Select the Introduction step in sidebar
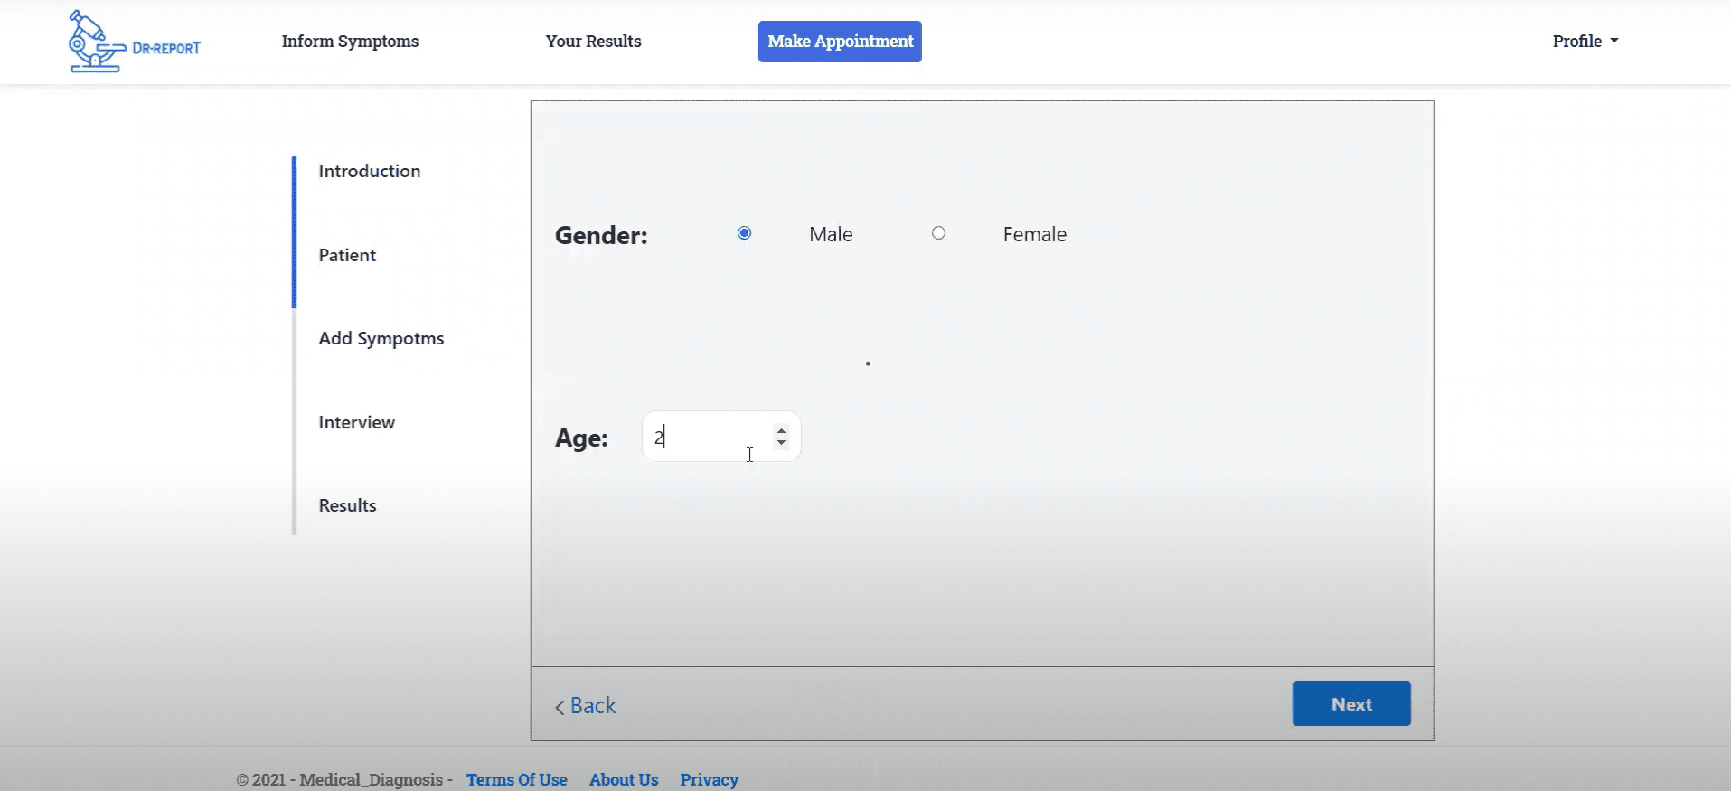 (x=369, y=171)
